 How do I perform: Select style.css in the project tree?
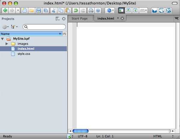pos(24,54)
